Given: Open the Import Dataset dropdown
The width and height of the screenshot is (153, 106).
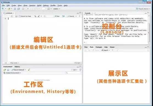Looking at the screenshot, I should (18, 70).
